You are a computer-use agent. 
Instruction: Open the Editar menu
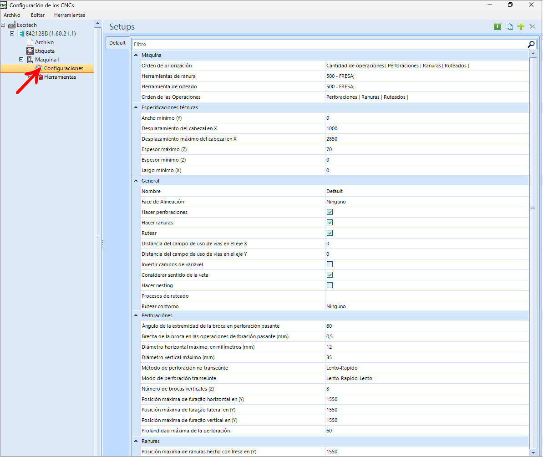[38, 15]
